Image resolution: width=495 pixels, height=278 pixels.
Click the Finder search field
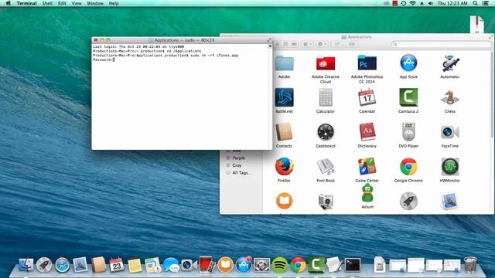(442, 44)
